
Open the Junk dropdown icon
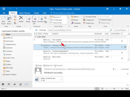coord(16,23)
